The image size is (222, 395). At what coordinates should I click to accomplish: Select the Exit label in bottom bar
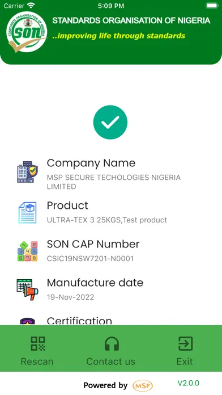(185, 362)
